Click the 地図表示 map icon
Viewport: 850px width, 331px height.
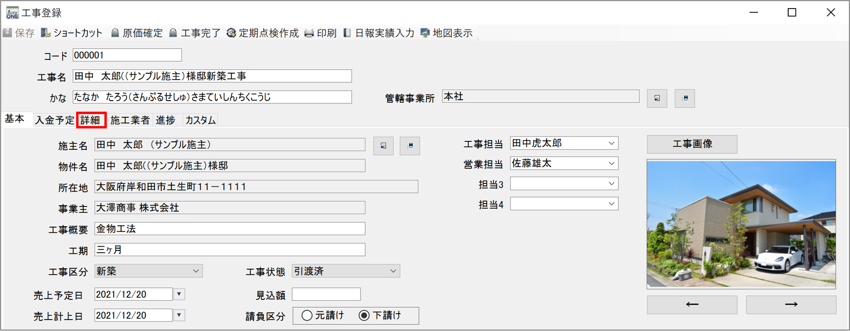tap(425, 33)
